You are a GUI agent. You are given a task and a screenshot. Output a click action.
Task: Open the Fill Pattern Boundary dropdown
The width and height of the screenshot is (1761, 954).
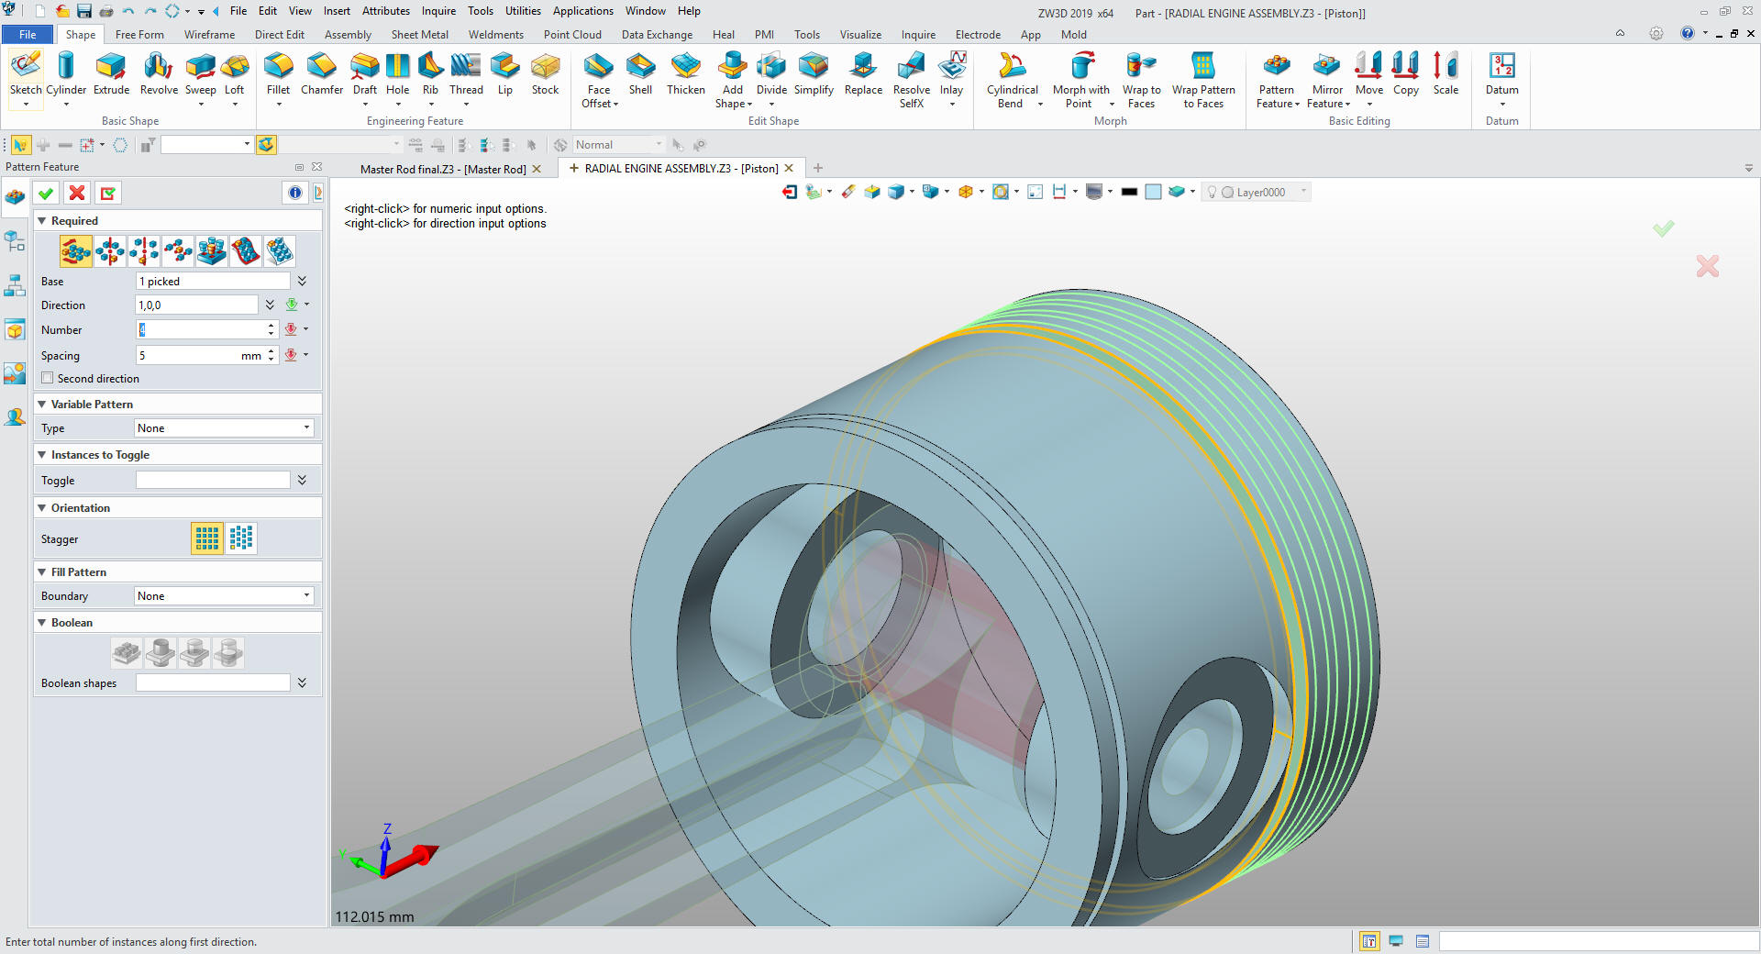coord(224,596)
